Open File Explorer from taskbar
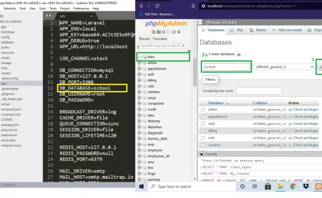Screen dimensions: 322x198 click(x=280, y=187)
